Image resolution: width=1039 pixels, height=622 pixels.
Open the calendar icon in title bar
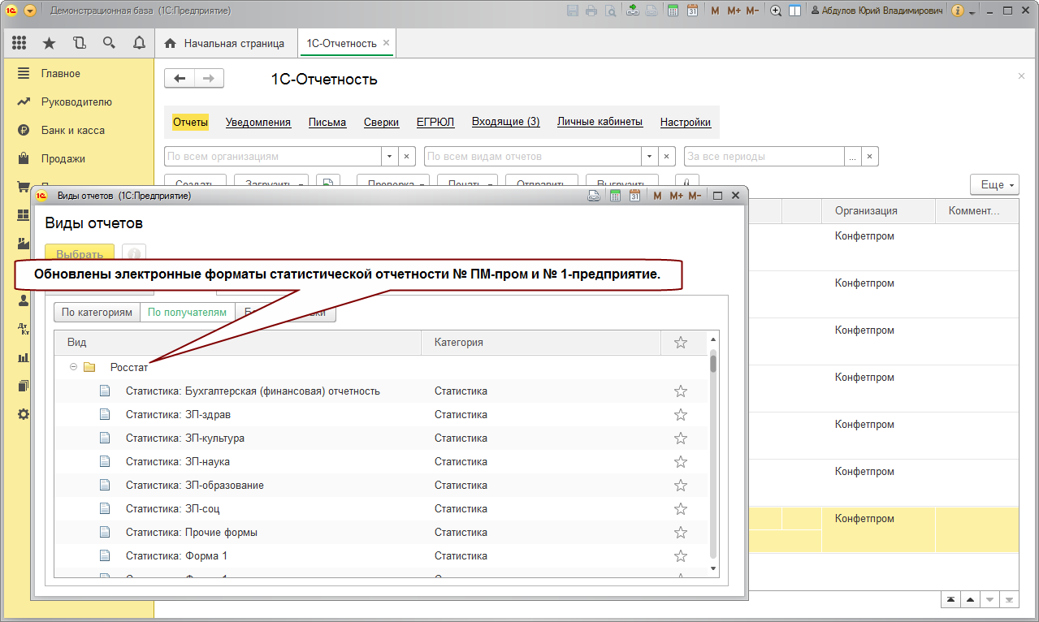coord(692,11)
